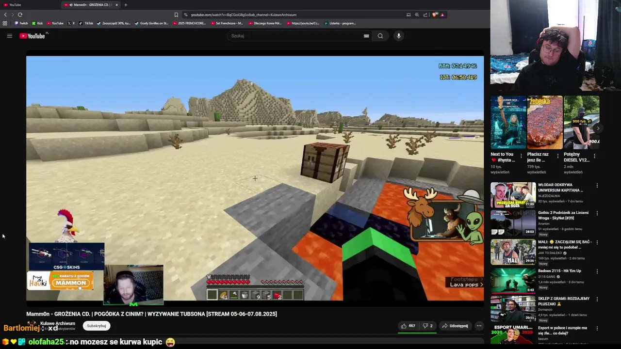Viewport: 621px width, 349px height.
Task: Open TikTok bookmark
Action: (x=86, y=23)
